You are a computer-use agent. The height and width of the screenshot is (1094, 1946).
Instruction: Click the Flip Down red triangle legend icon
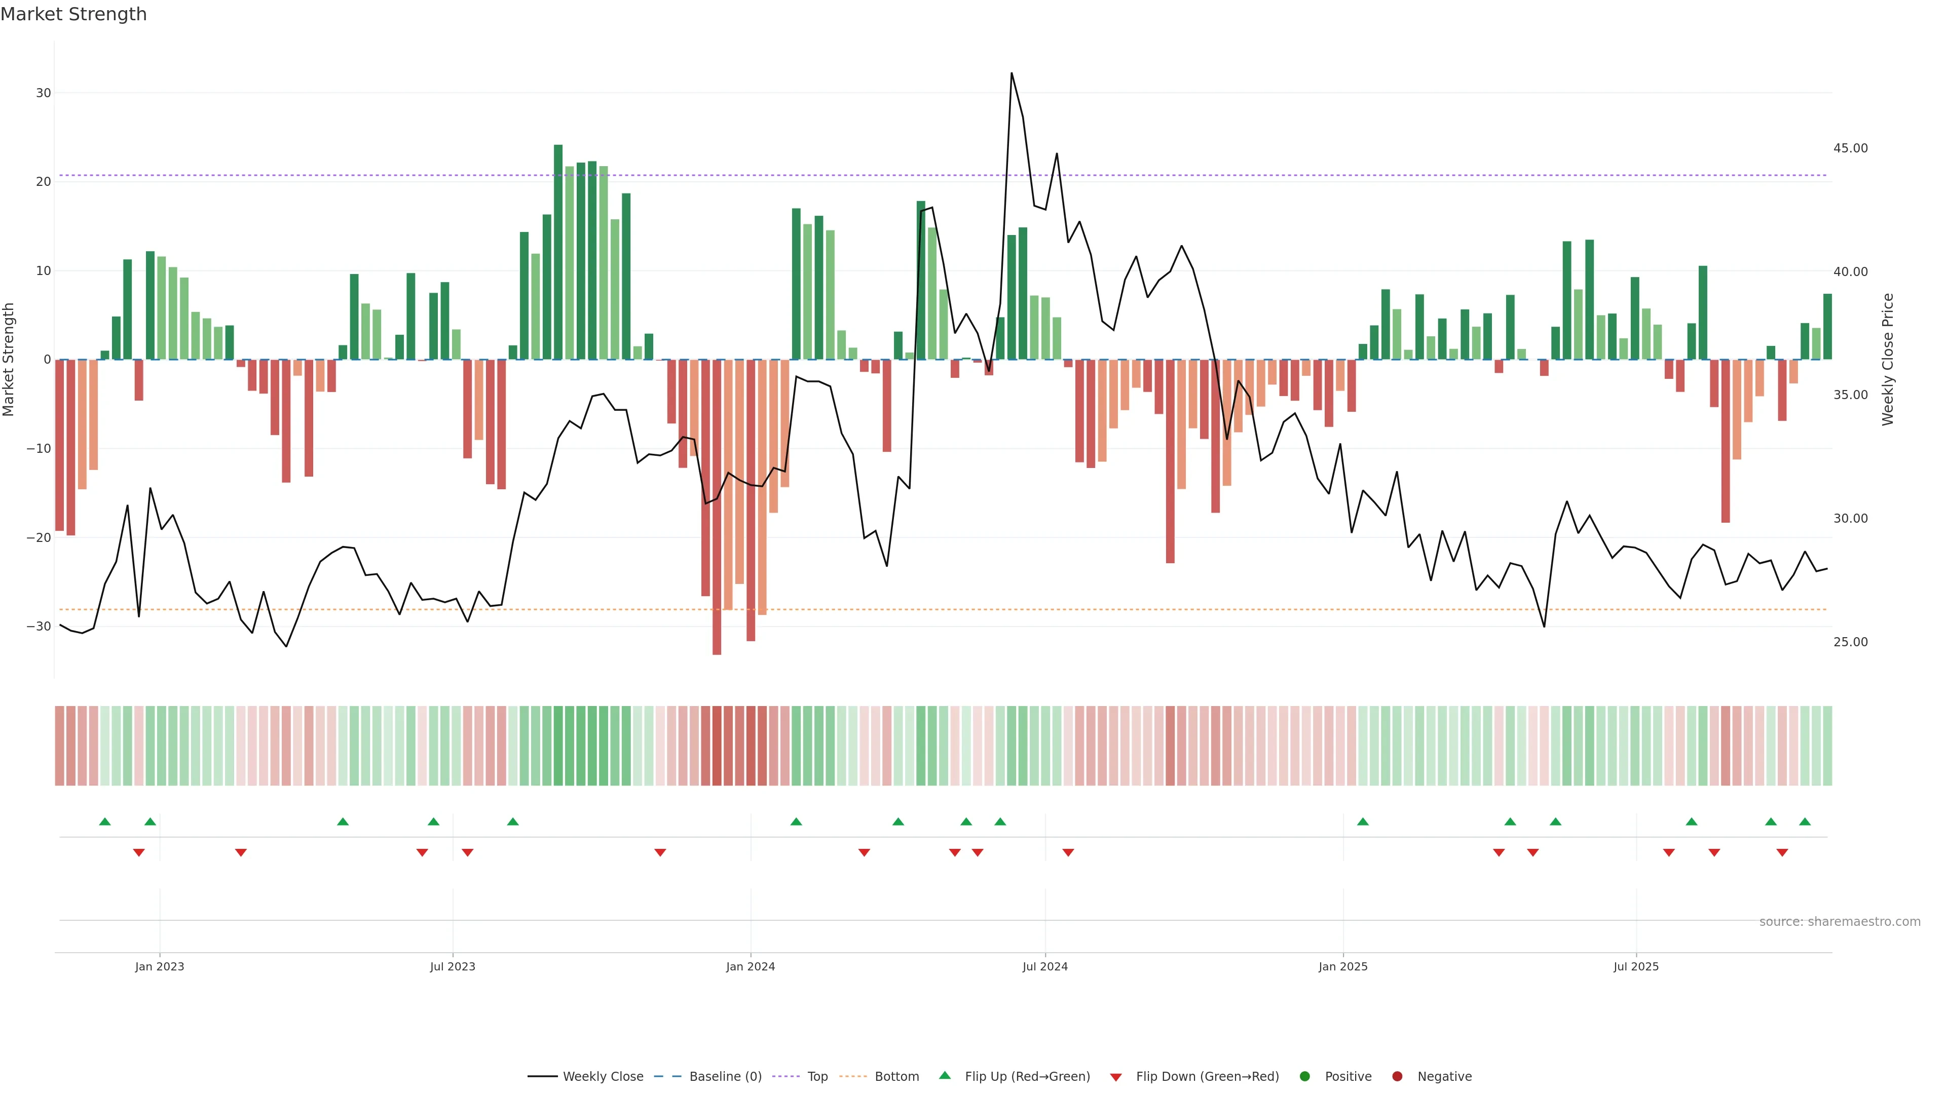coord(1116,1077)
